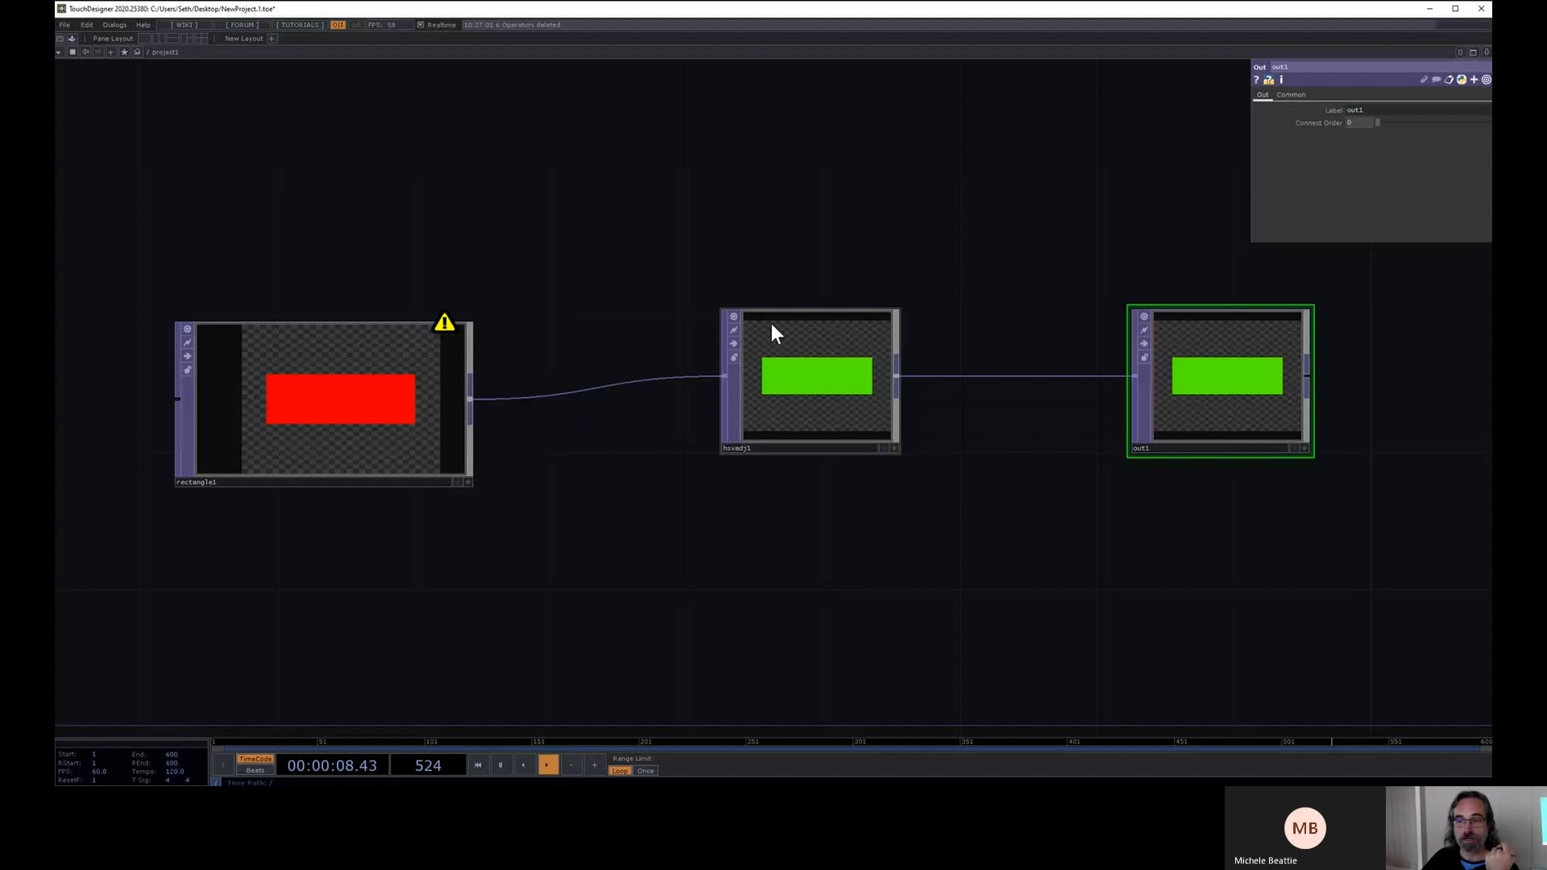1547x870 pixels.
Task: Add a New Layout with plus button
Action: point(272,39)
